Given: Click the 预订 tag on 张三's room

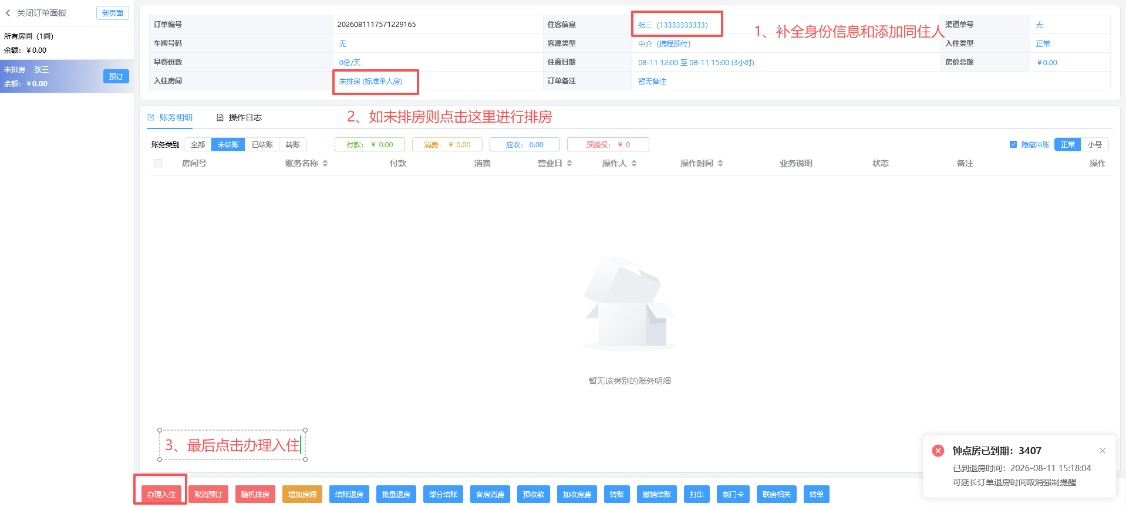Looking at the screenshot, I should pos(116,76).
